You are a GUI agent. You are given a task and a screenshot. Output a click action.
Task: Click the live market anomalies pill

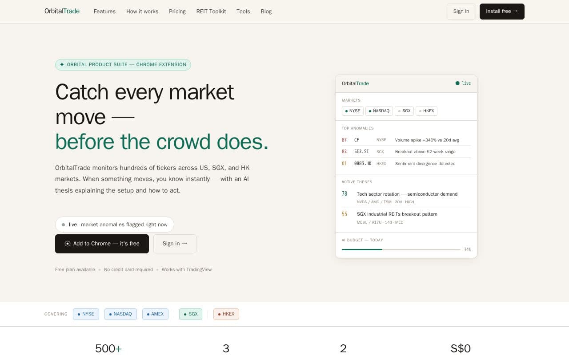tap(115, 225)
